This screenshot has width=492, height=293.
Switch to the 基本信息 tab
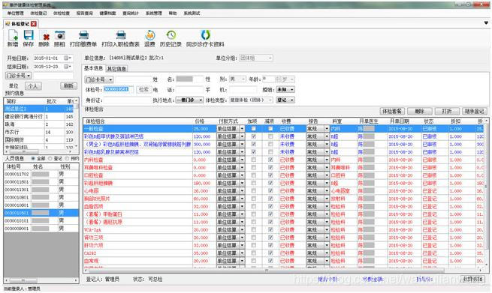point(93,68)
